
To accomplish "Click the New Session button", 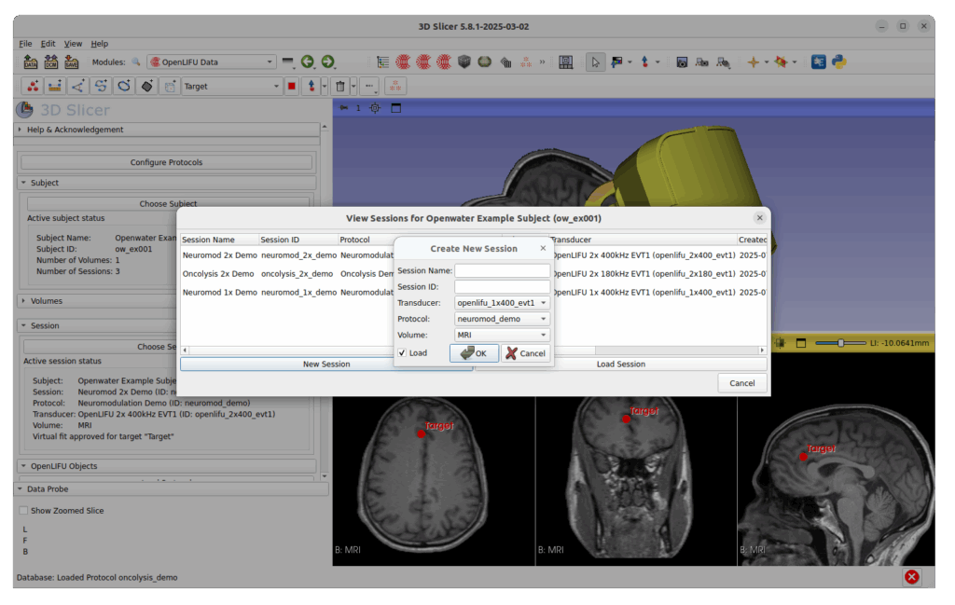I will coord(326,364).
